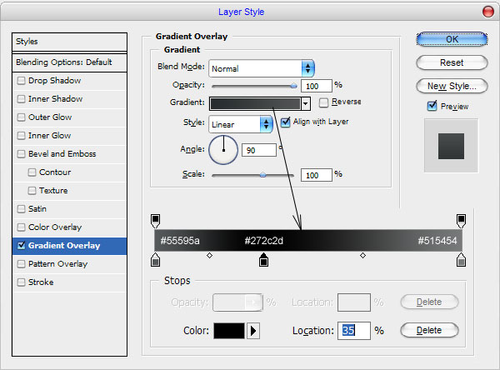
Task: Select the Stroke style entry
Action: tap(41, 282)
